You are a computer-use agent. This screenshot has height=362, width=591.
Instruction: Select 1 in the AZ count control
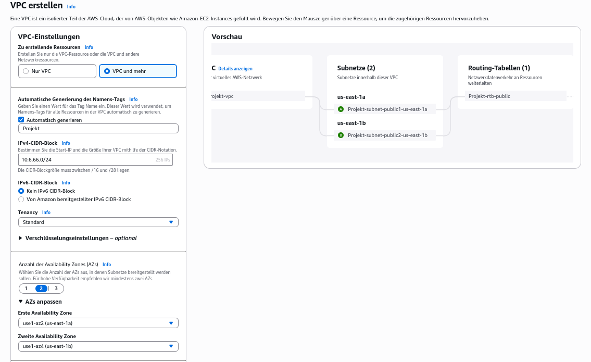click(x=27, y=288)
